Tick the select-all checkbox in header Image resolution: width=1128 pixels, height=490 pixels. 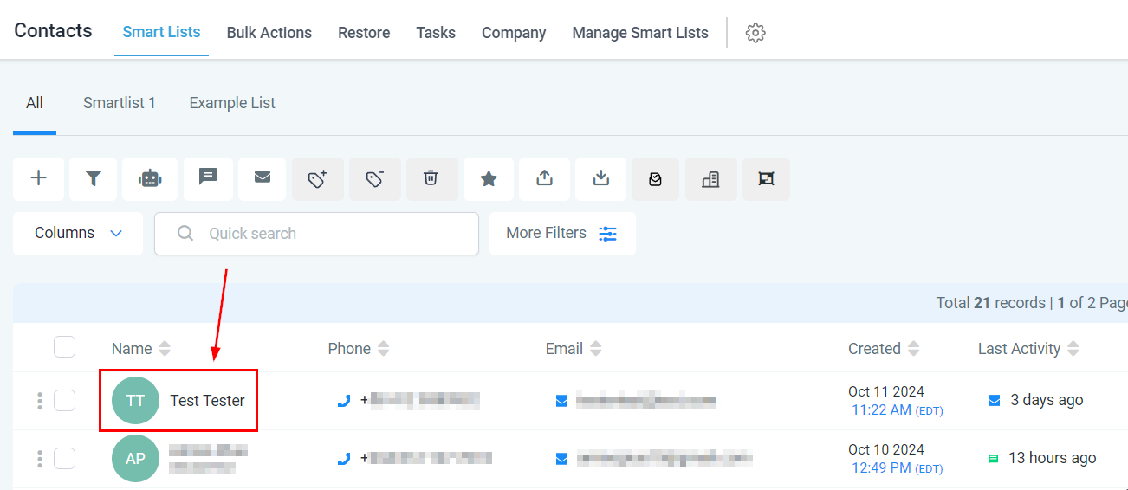64,347
